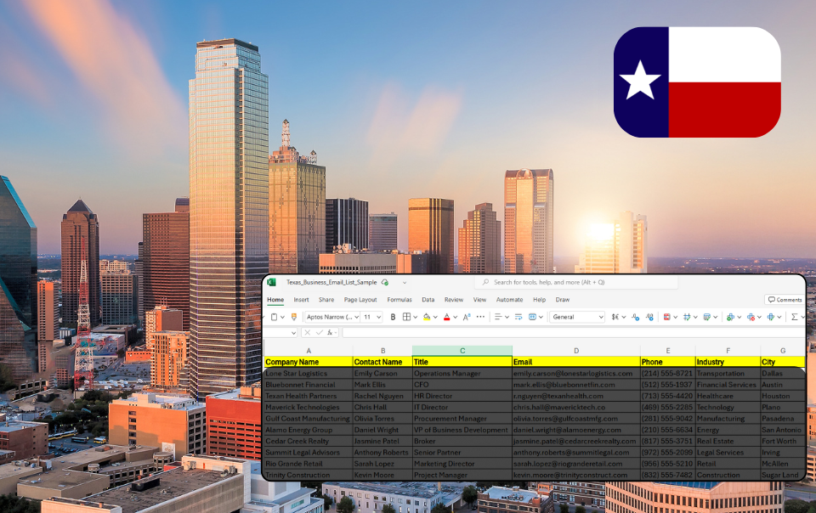Screen dimensions: 816x513
Task: Select column D header
Action: pos(576,351)
